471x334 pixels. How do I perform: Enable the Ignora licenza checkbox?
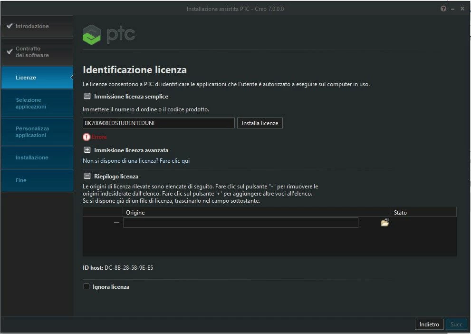87,286
